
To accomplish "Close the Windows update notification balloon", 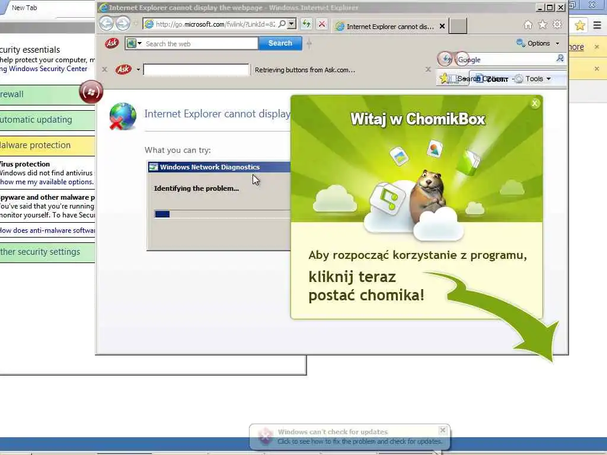I will tap(442, 430).
